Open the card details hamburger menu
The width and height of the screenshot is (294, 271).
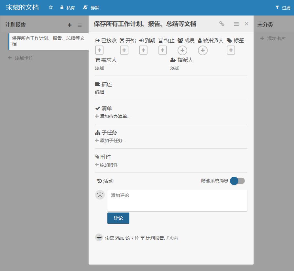[x=236, y=24]
